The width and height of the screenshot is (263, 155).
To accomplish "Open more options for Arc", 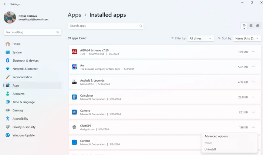I will [254, 67].
